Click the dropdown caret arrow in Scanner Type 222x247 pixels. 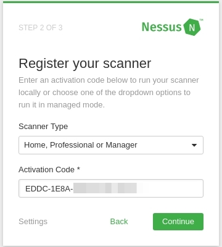tap(194, 145)
